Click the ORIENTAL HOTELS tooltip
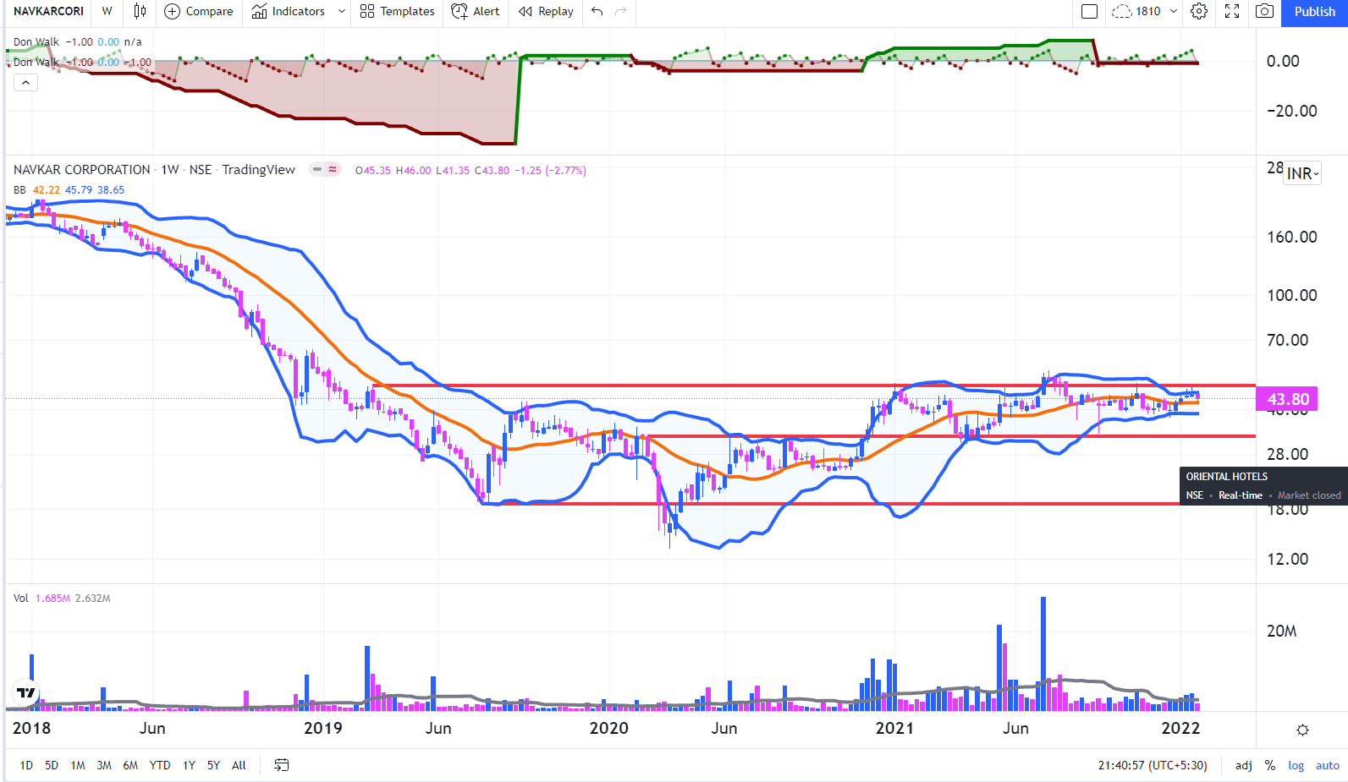 (x=1263, y=486)
